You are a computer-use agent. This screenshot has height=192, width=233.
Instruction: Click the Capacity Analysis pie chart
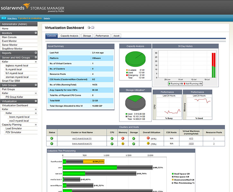(135, 59)
